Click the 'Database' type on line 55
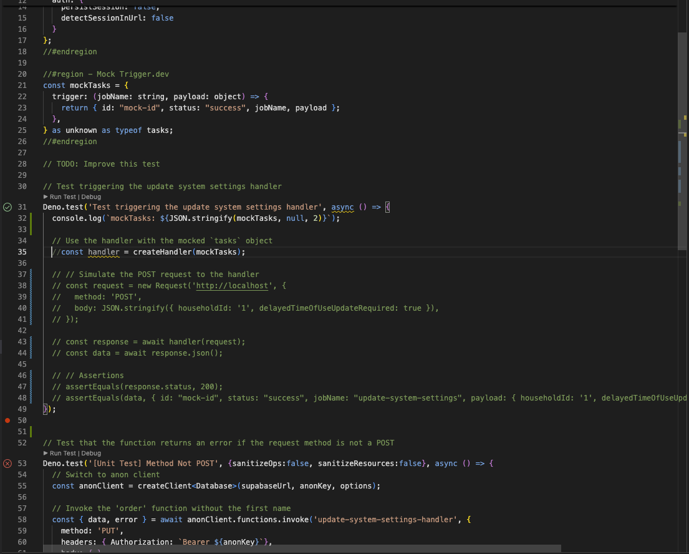689x554 pixels. click(x=214, y=486)
